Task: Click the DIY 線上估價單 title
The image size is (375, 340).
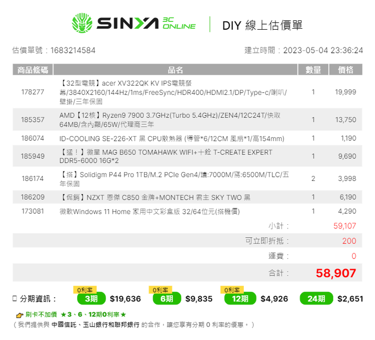Action: 262,25
